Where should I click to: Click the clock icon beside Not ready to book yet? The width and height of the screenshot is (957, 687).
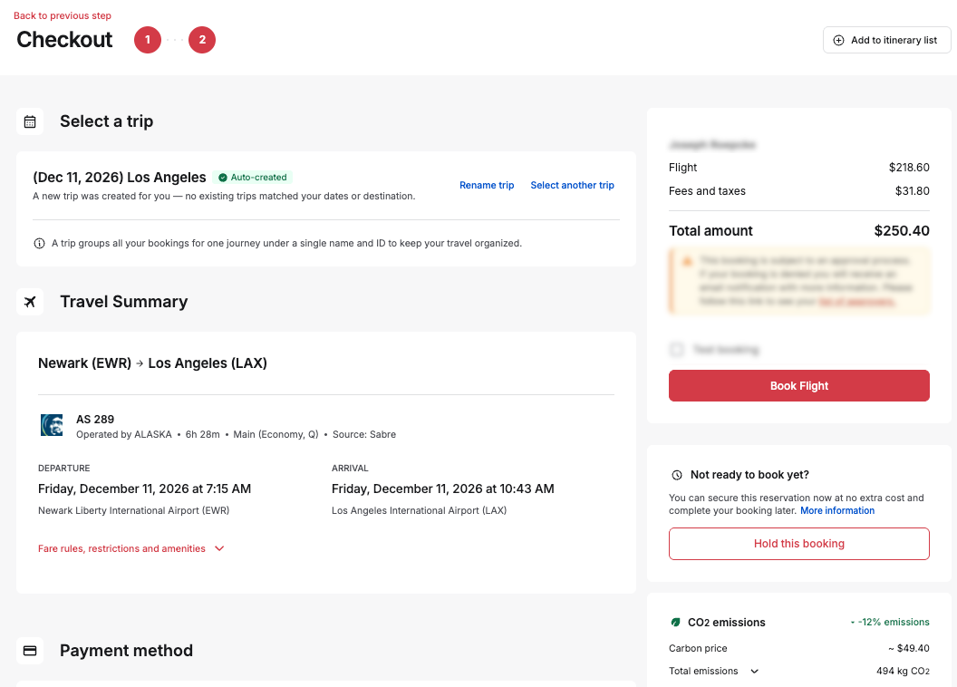point(677,475)
